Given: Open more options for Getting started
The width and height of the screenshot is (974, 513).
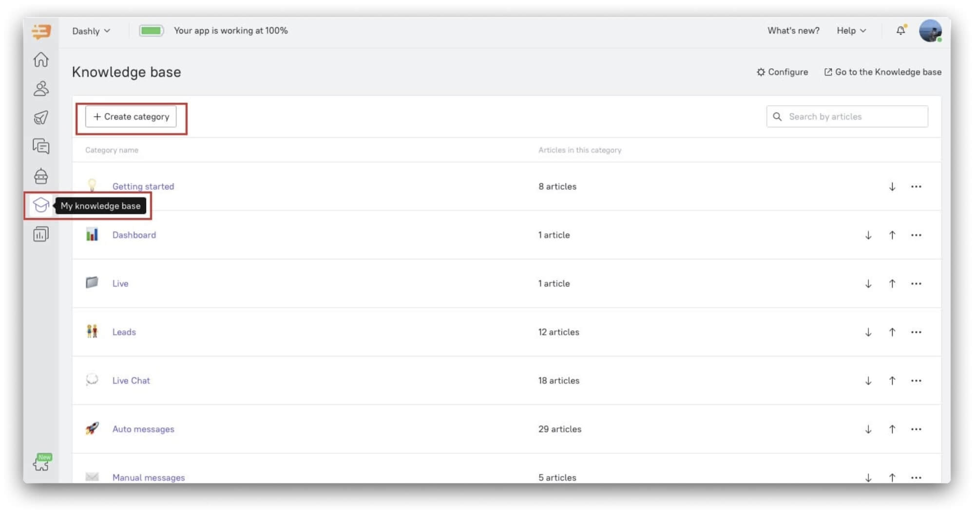Looking at the screenshot, I should click(x=916, y=186).
